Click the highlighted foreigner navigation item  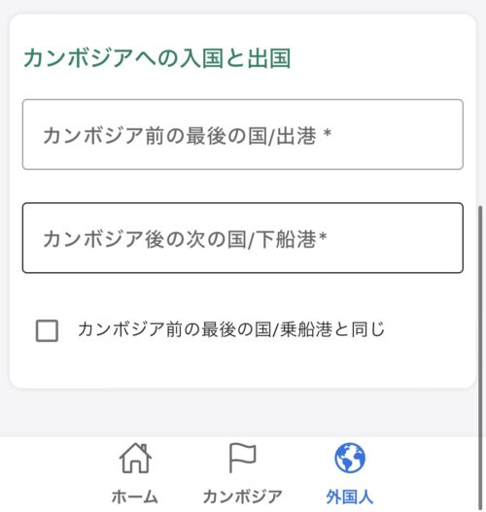350,473
